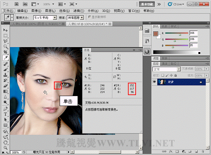Select the Eyedropper tool in toolbox
The width and height of the screenshot is (211, 155).
(5, 58)
